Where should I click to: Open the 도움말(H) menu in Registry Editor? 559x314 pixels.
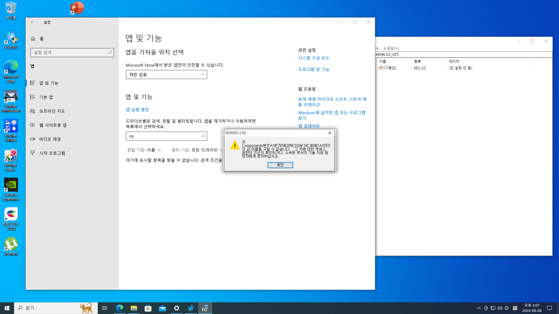click(x=392, y=48)
